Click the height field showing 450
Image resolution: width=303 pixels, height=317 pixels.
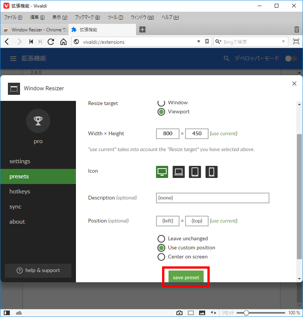pos(197,134)
